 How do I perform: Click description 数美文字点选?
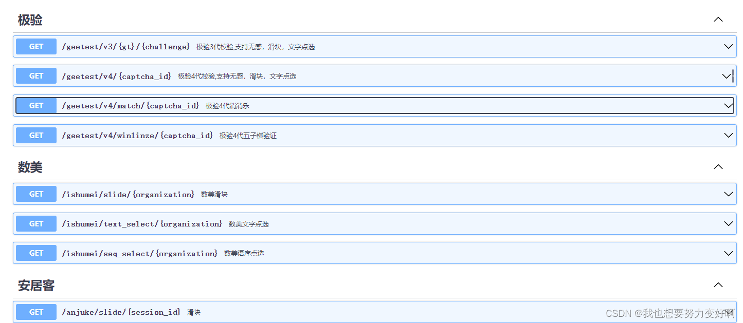[249, 224]
